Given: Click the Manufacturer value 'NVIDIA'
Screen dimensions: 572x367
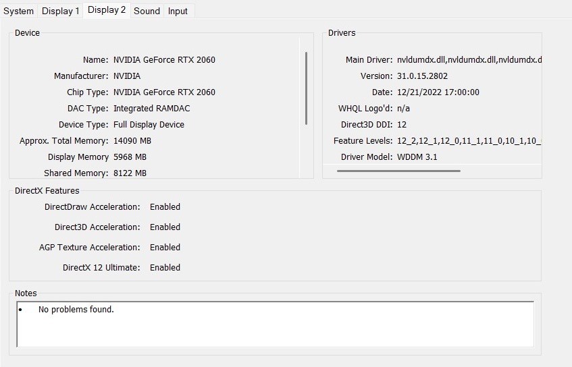Looking at the screenshot, I should click(127, 76).
